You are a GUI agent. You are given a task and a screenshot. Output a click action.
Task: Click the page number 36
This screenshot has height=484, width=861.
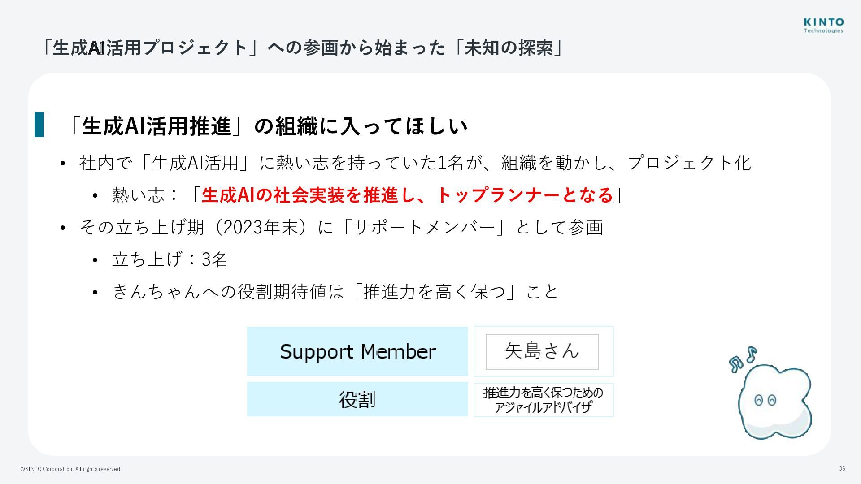(x=842, y=468)
